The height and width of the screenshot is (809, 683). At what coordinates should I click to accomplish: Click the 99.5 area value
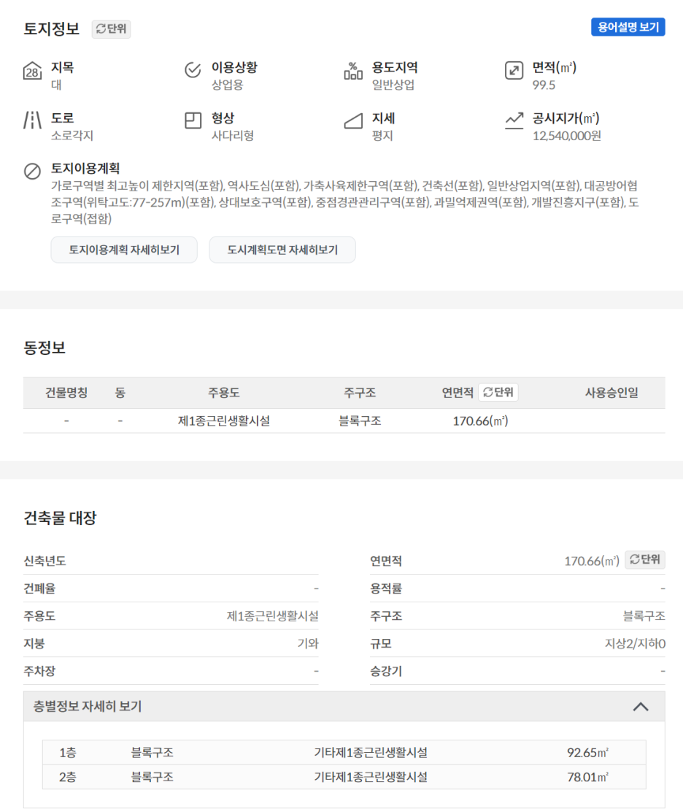point(544,85)
